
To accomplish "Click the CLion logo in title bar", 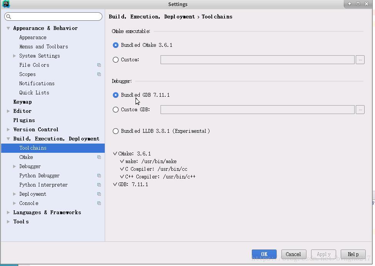I will [6, 4].
